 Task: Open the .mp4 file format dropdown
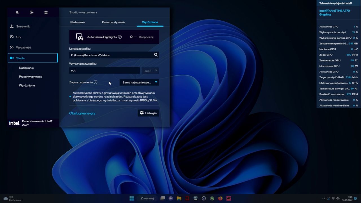(150, 70)
